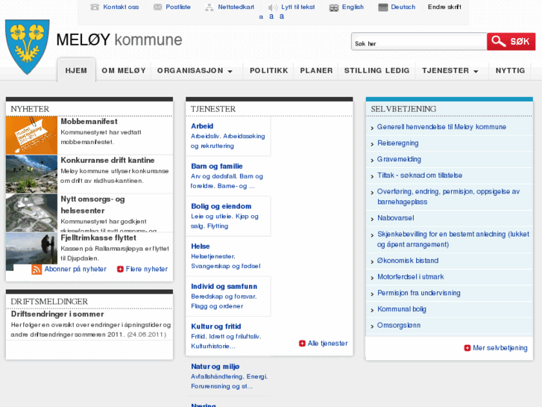
Task: Open the STILLING LEDIG menu item
Action: (x=376, y=71)
